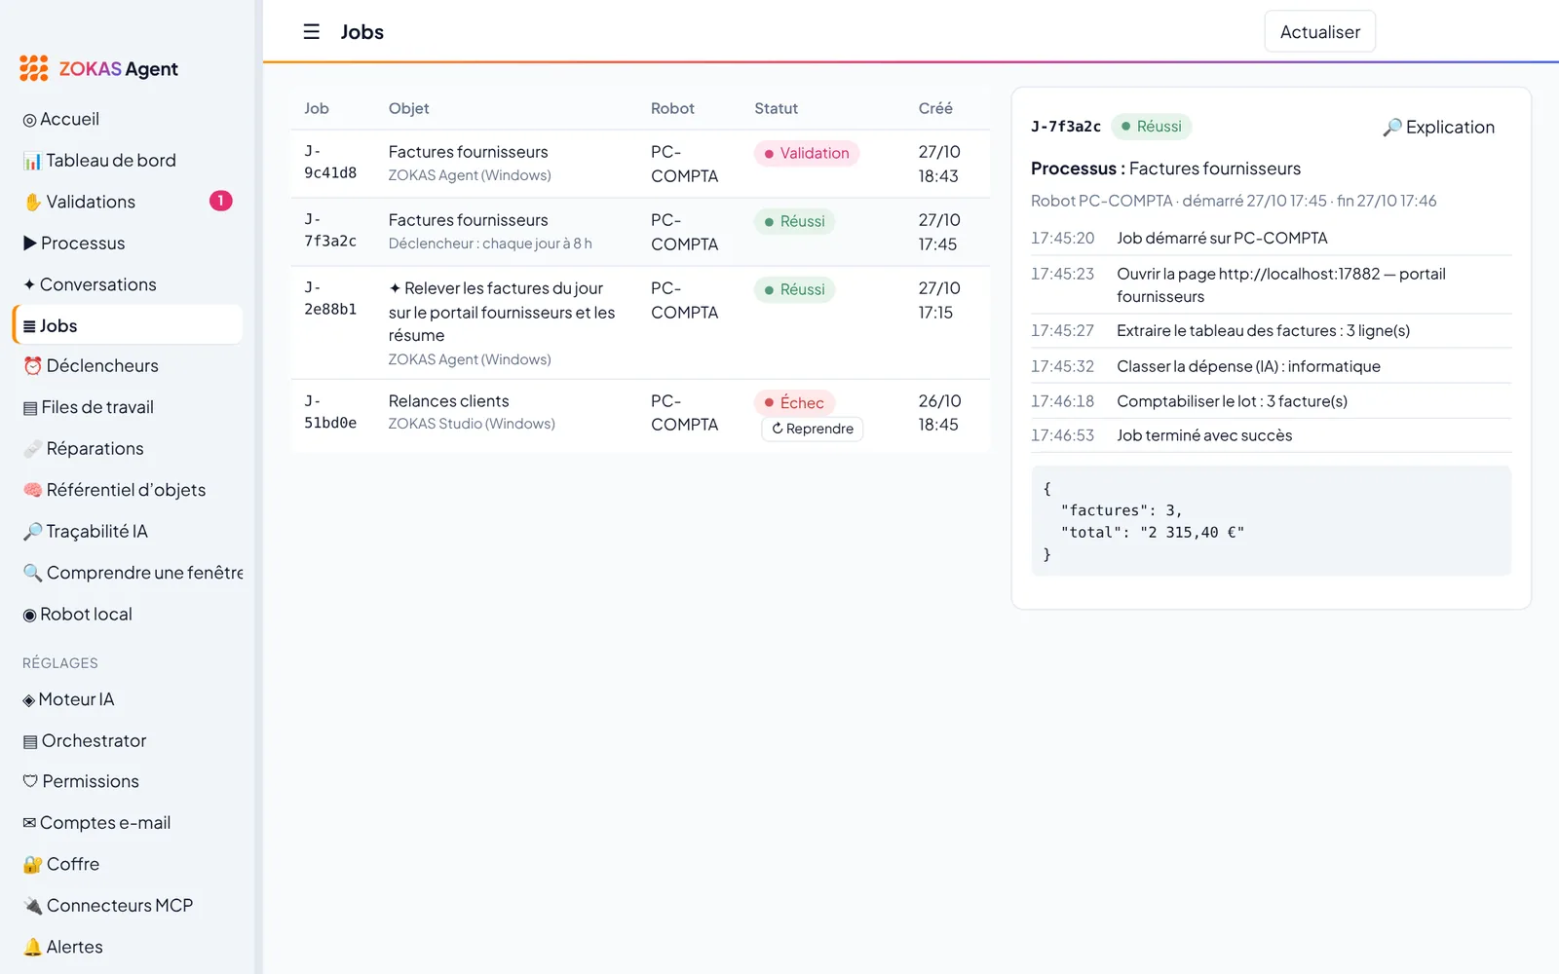Open Files de travail
This screenshot has width=1559, height=974.
[x=128, y=407]
